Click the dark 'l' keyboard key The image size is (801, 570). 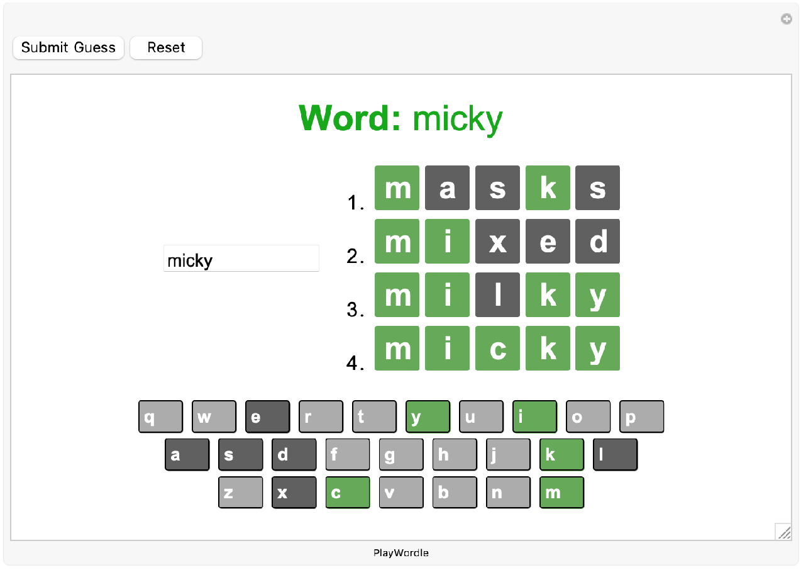615,454
